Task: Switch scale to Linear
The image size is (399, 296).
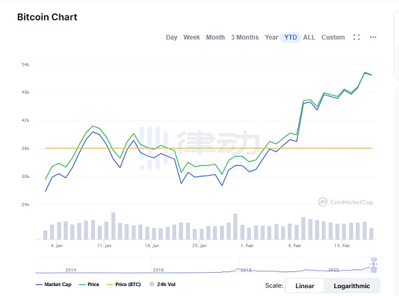Action: (305, 286)
